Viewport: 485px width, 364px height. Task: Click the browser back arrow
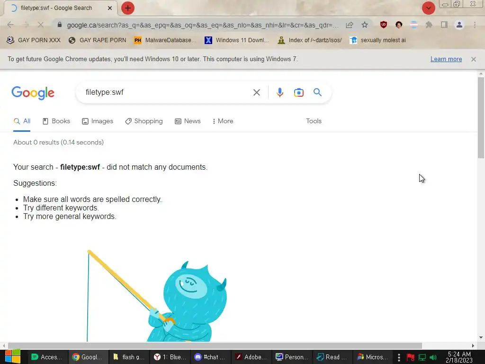(x=10, y=25)
